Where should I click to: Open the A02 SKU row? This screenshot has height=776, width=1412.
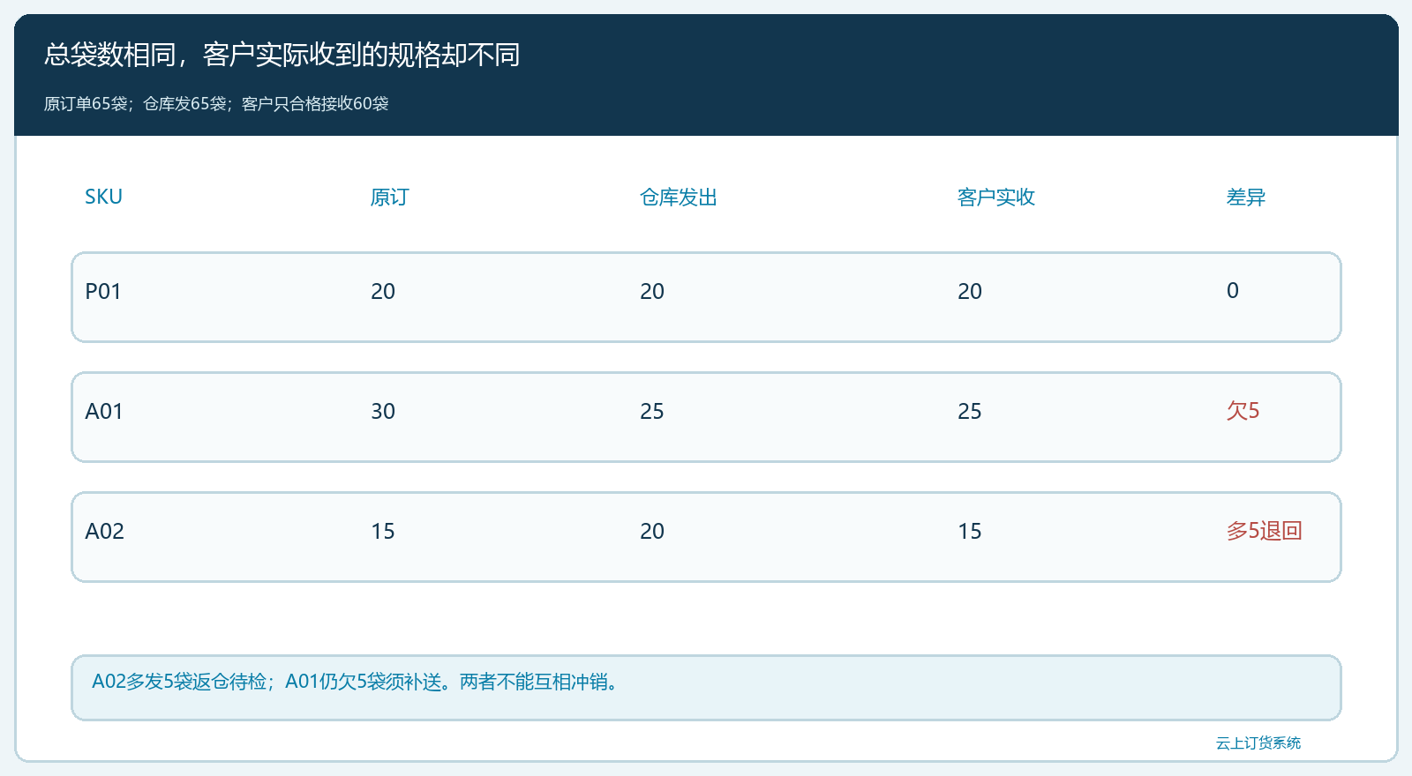(706, 537)
